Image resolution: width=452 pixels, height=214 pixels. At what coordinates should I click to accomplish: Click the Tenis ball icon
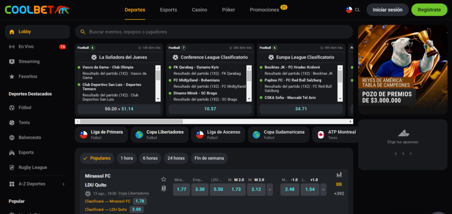(12, 123)
